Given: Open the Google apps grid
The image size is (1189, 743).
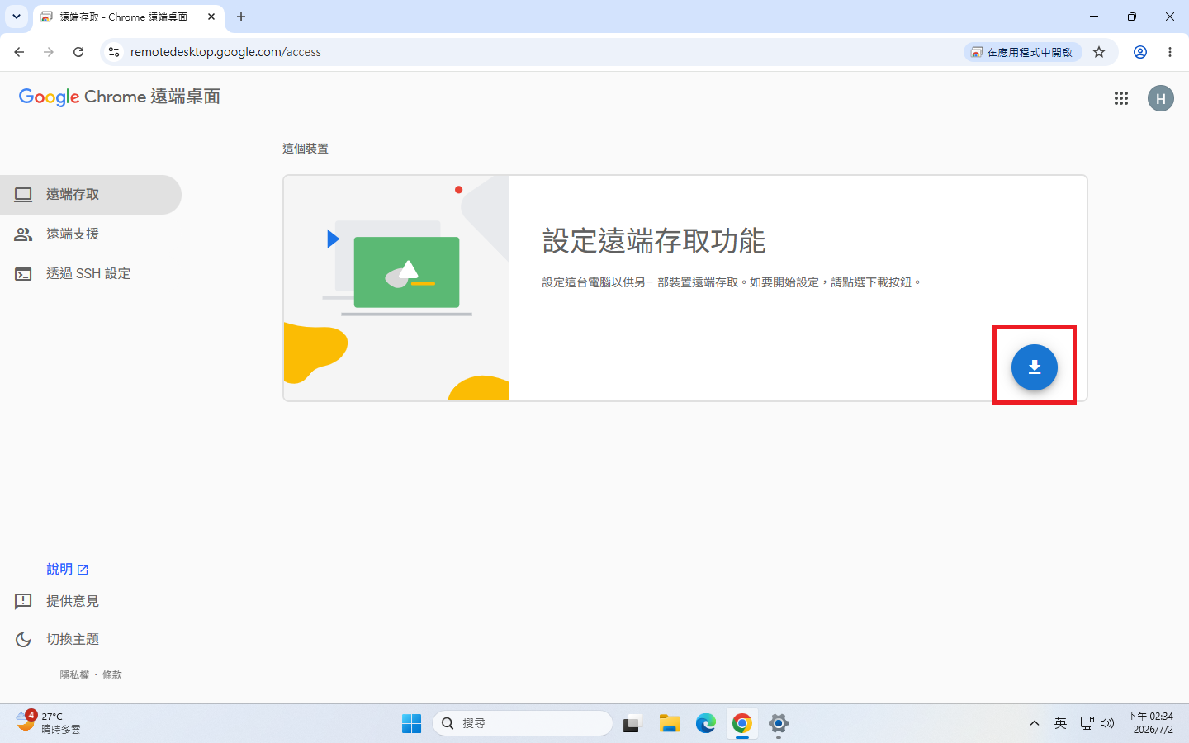Looking at the screenshot, I should point(1120,98).
